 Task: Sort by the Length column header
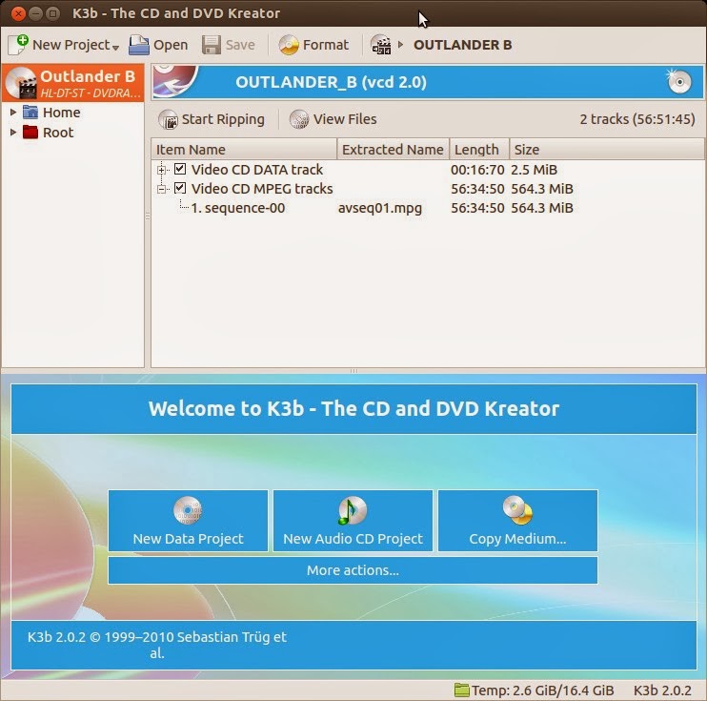(x=479, y=150)
